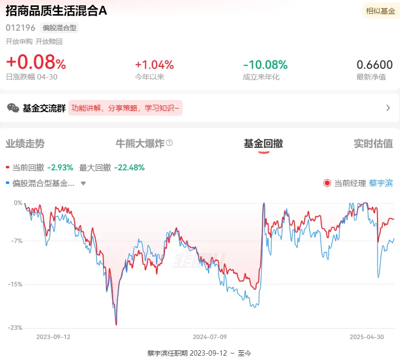Click the 最大回撤 -22.48% value
This screenshot has height=362, width=400.
coord(129,167)
